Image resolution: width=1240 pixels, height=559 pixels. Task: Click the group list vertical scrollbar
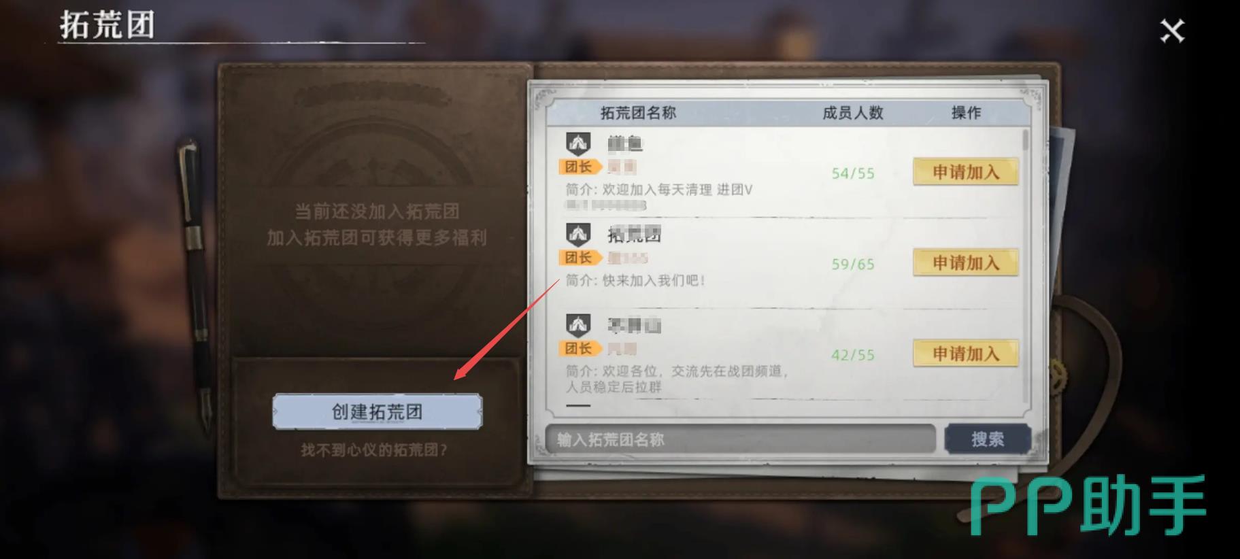click(x=1026, y=265)
